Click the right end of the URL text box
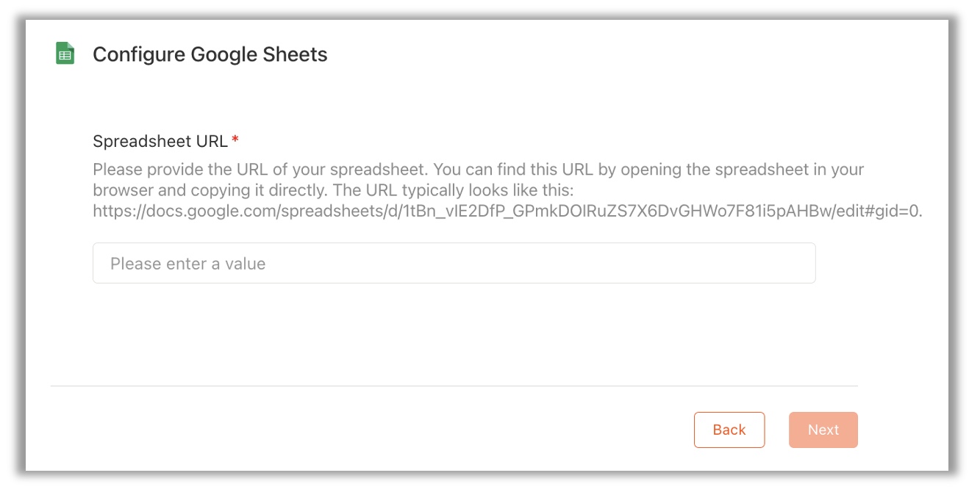969x495 pixels. [x=801, y=263]
